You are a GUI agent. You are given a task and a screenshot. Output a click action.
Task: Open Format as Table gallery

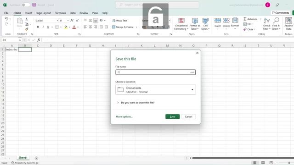pyautogui.click(x=195, y=24)
